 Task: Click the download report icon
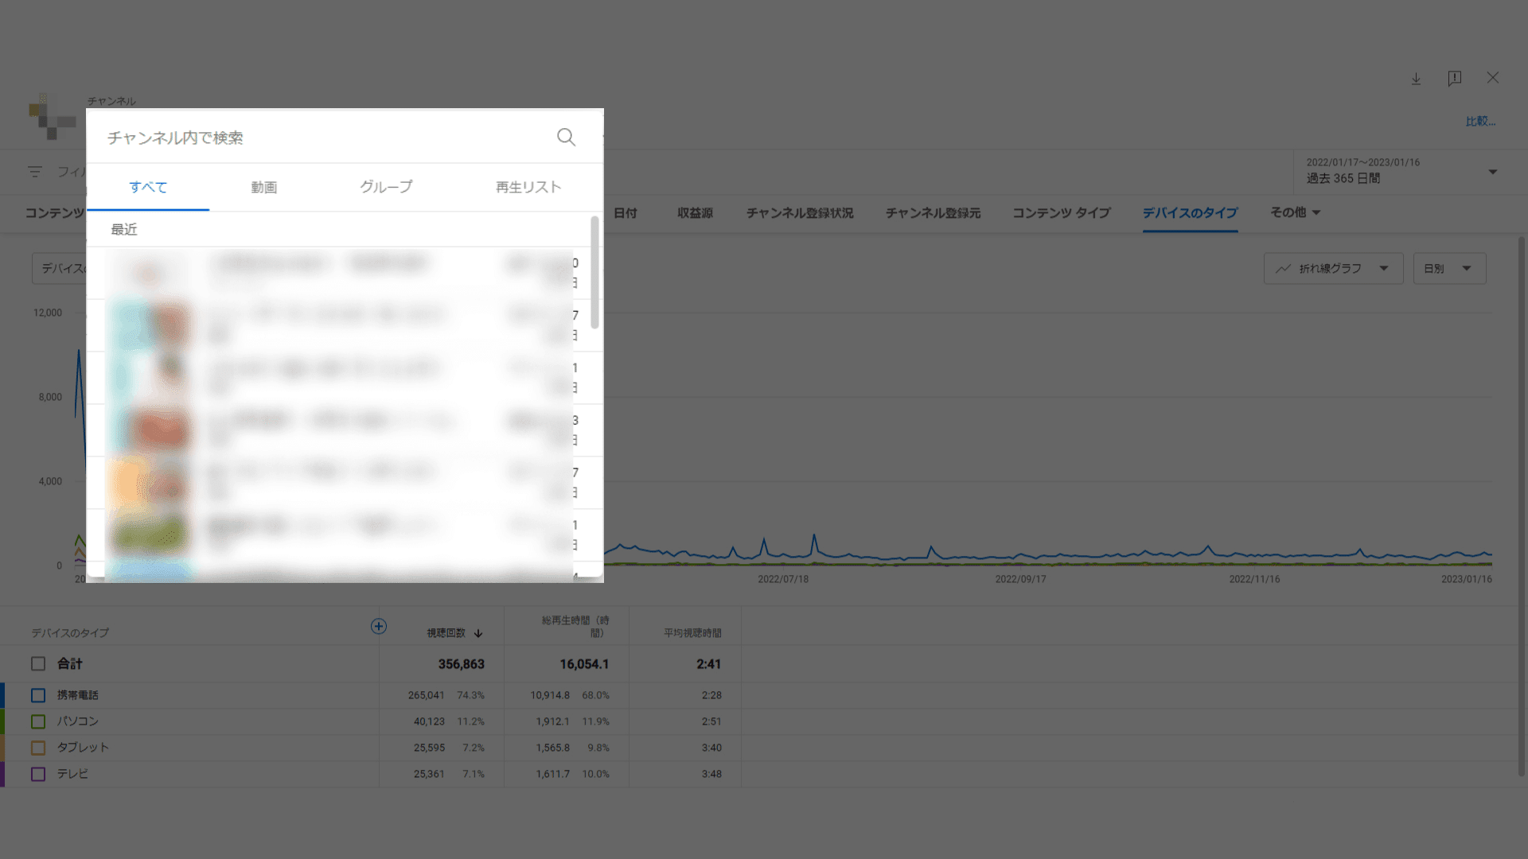(1416, 79)
